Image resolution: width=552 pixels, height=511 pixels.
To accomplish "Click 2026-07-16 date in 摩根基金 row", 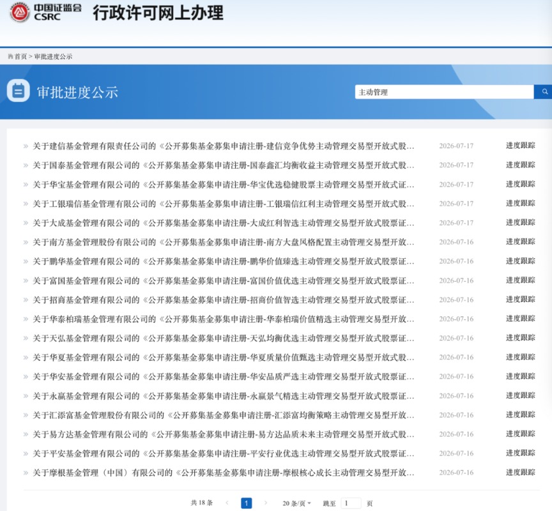I will point(456,473).
